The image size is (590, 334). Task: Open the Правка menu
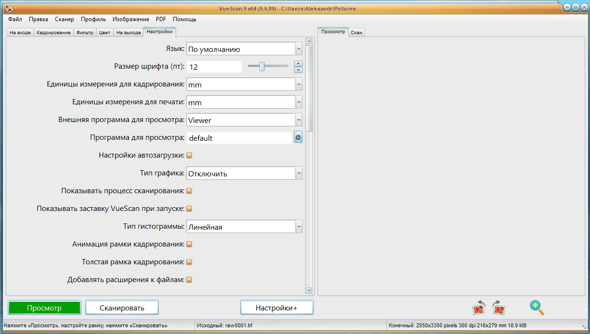[38, 19]
